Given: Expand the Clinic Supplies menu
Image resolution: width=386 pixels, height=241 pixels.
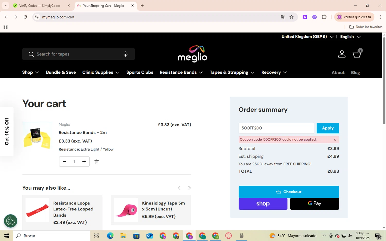Looking at the screenshot, I should (x=101, y=72).
